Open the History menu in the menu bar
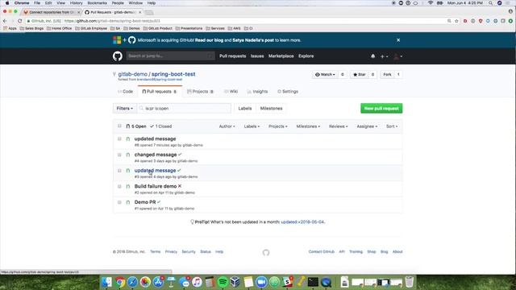The image size is (516, 290). (x=76, y=3)
